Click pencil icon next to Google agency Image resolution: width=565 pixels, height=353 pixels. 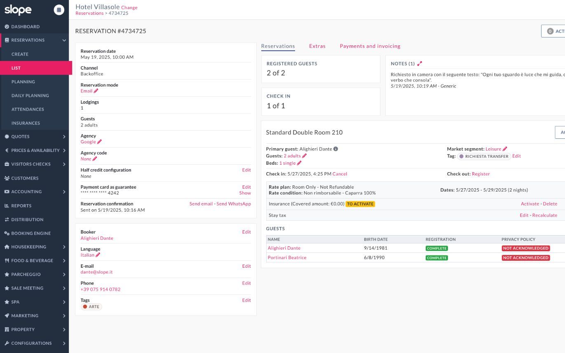pos(99,142)
